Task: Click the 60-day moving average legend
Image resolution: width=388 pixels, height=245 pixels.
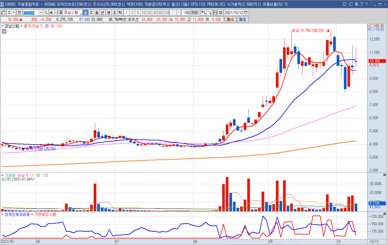Action: click(x=52, y=26)
